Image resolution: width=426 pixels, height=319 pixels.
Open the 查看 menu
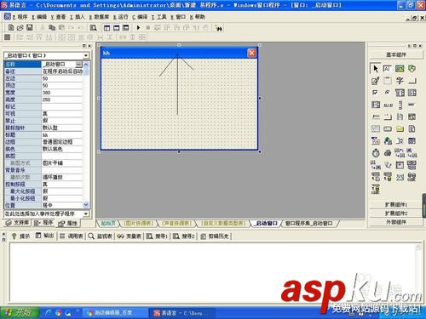59,17
